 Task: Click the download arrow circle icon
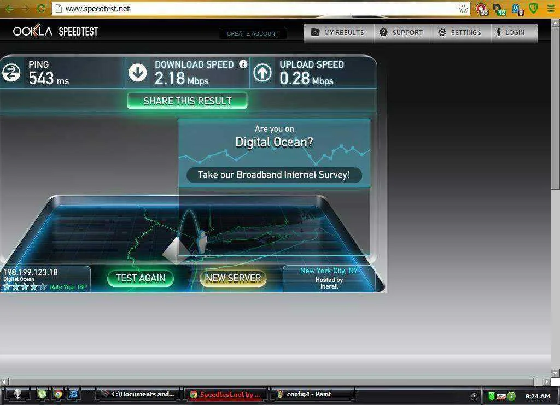point(137,73)
